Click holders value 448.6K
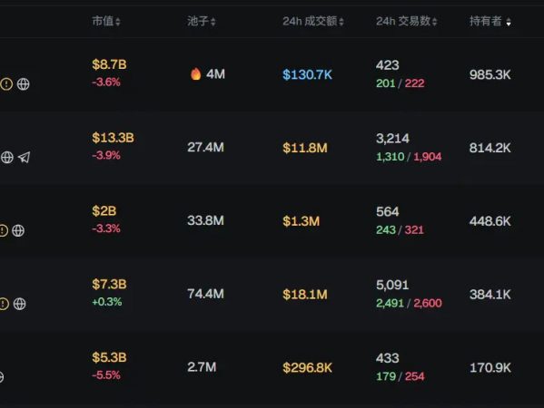Screen dimensions: 544x408 click(490, 221)
